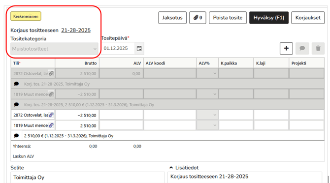The width and height of the screenshot is (330, 183).
Task: Click the Laskun ALV label
Action: 23,156
